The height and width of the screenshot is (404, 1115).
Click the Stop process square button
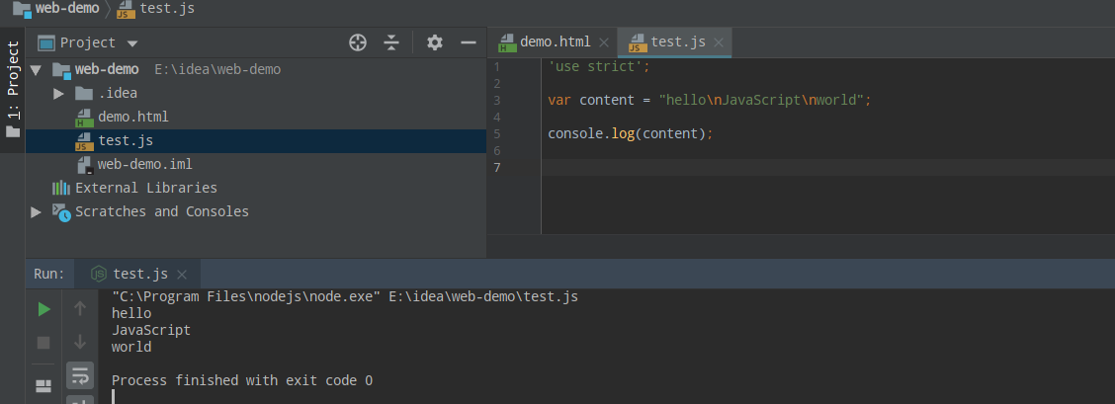tap(43, 343)
